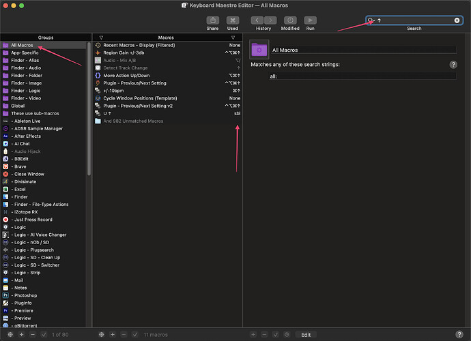Select the Just Press Record group icon
This screenshot has height=341, width=471.
point(5,220)
